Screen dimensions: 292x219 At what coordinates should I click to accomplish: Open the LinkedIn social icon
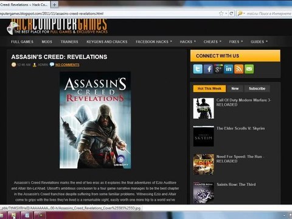[x=229, y=69]
